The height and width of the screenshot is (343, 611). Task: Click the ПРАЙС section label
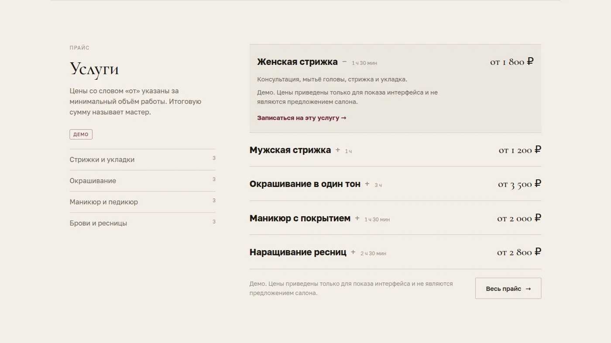(x=79, y=48)
